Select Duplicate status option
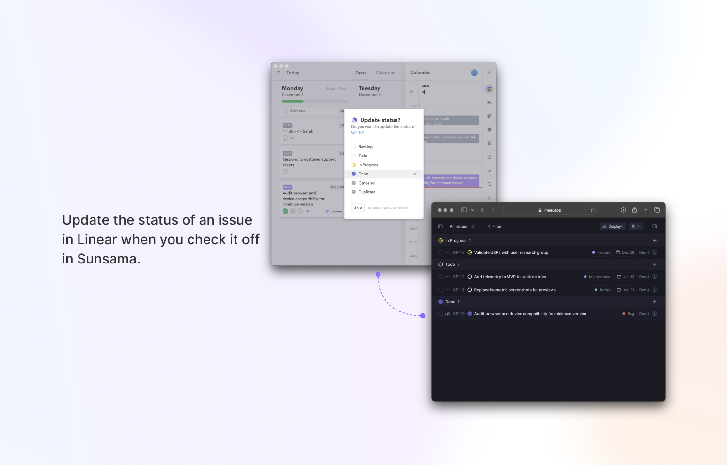Viewport: 727px width, 465px height. click(x=384, y=192)
